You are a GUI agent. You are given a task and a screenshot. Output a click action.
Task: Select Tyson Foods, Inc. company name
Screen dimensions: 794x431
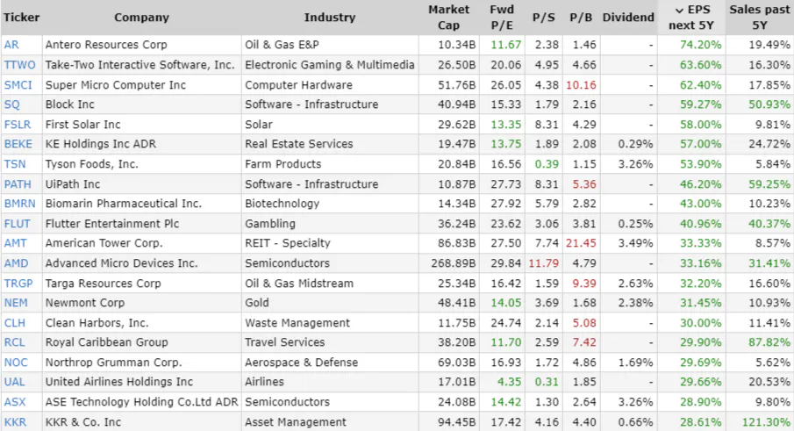tap(91, 164)
